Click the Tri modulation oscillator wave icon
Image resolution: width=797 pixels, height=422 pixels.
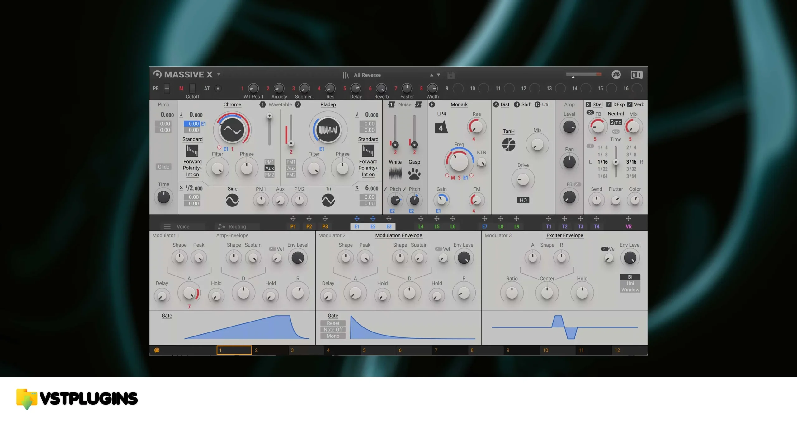[328, 200]
